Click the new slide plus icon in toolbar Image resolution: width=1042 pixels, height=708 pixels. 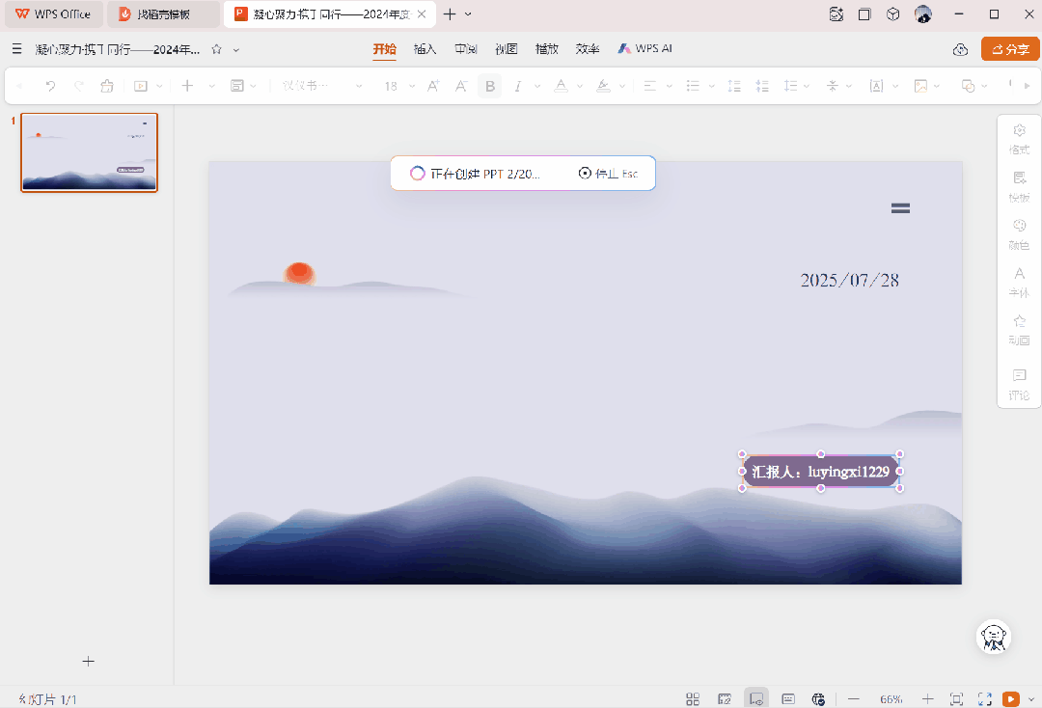tap(187, 86)
